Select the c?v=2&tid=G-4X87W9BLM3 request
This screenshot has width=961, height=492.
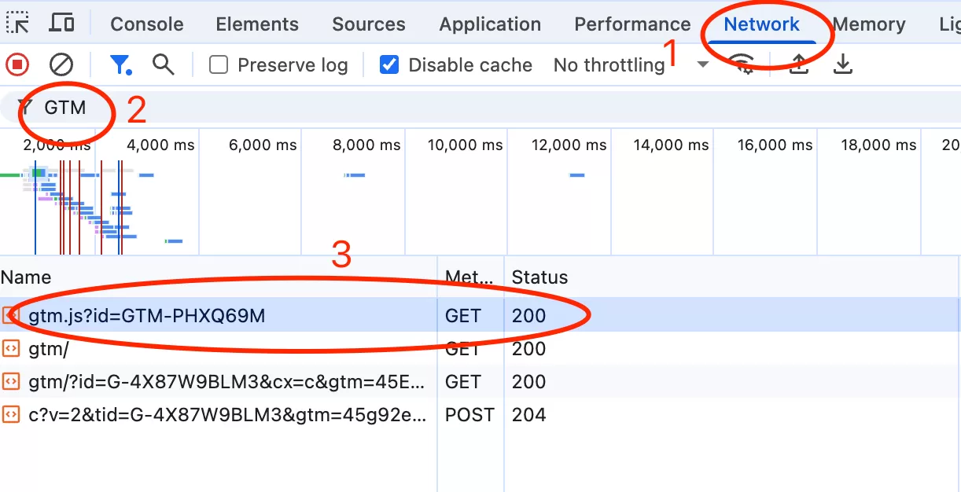coord(480,414)
